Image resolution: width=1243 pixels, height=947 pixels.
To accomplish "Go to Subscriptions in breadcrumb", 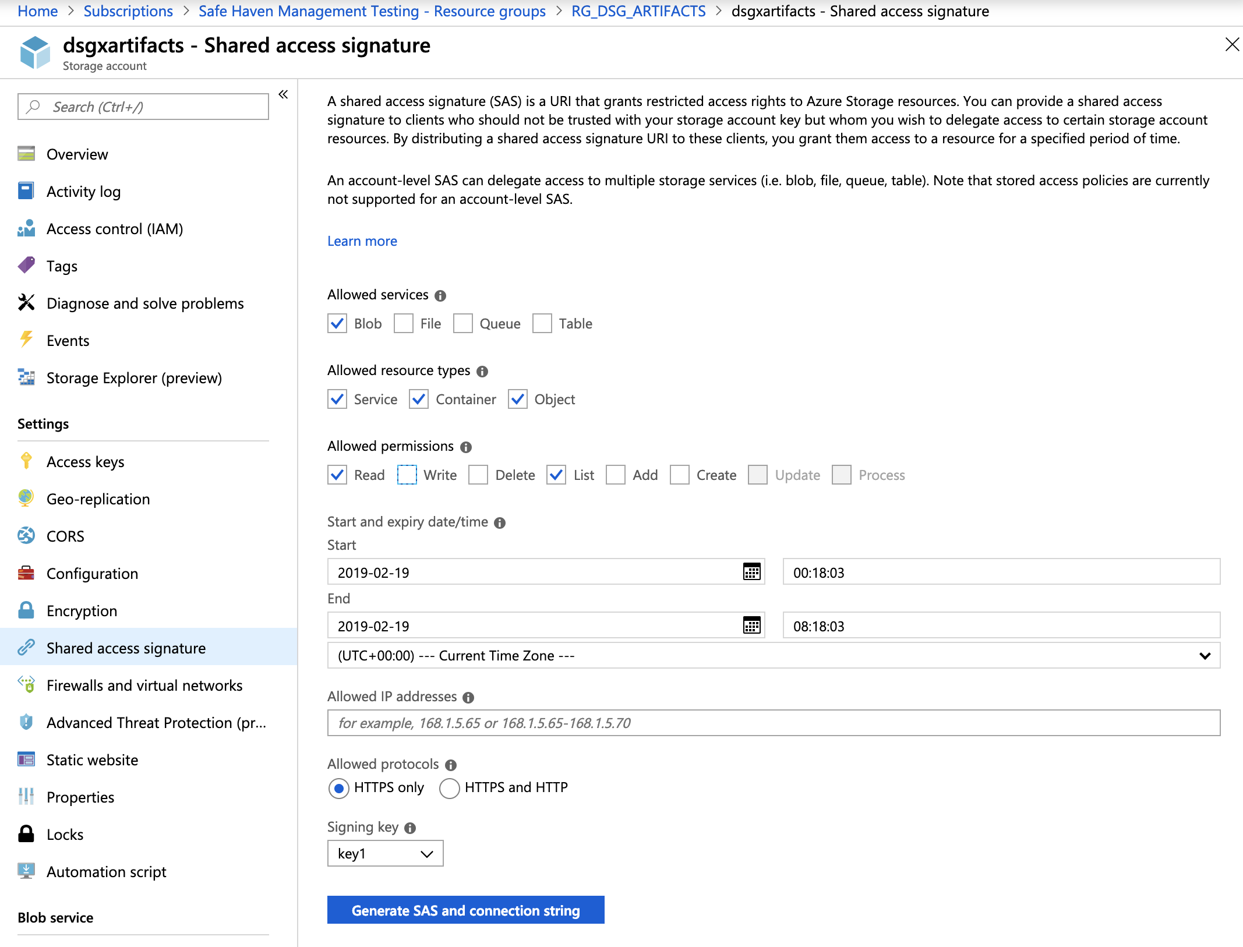I will click(x=128, y=11).
